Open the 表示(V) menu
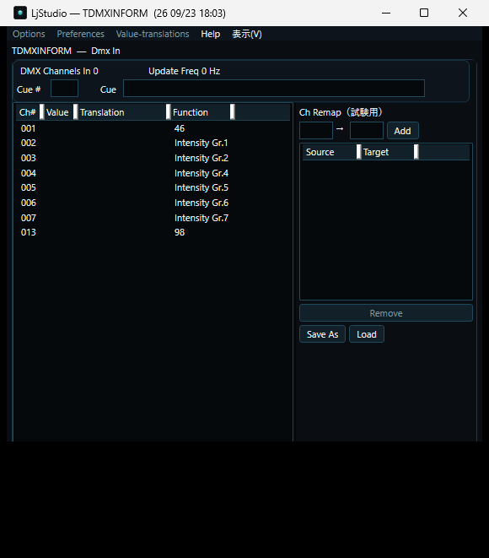 pos(247,34)
